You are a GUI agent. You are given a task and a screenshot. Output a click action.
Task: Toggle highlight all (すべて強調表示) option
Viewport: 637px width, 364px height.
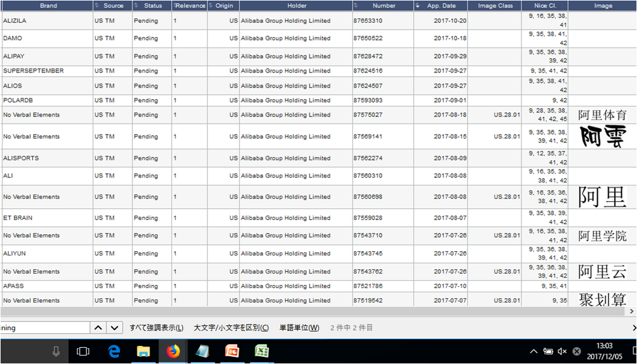[x=156, y=328]
